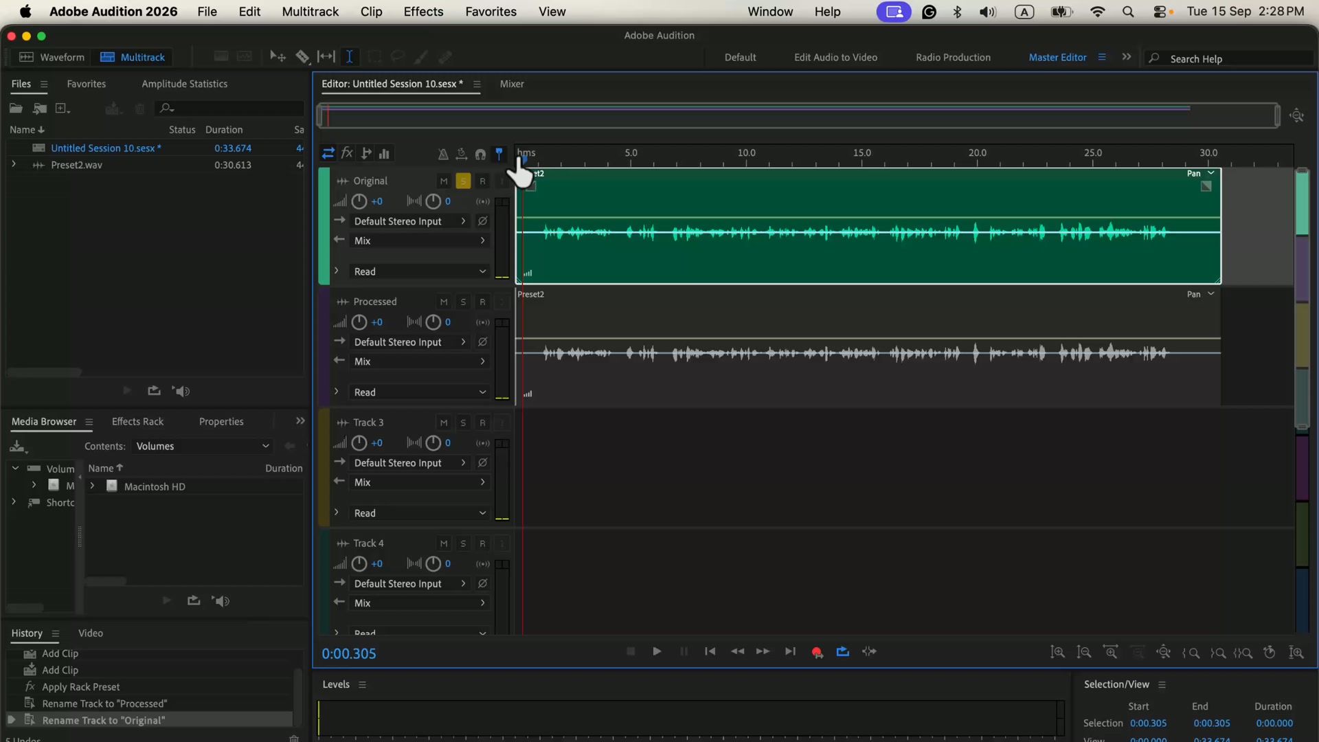Click the Wi-Fi icon in menu bar
Screen dimensions: 1319x742
[x=1098, y=12]
